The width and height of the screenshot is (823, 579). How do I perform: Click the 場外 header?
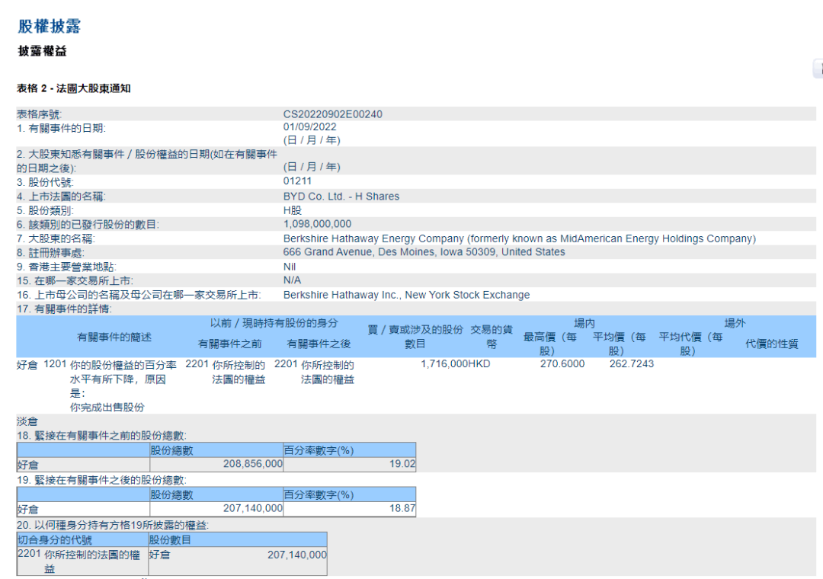pyautogui.click(x=735, y=323)
